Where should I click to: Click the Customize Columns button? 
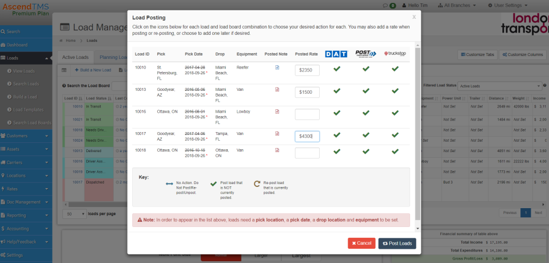[x=523, y=55]
